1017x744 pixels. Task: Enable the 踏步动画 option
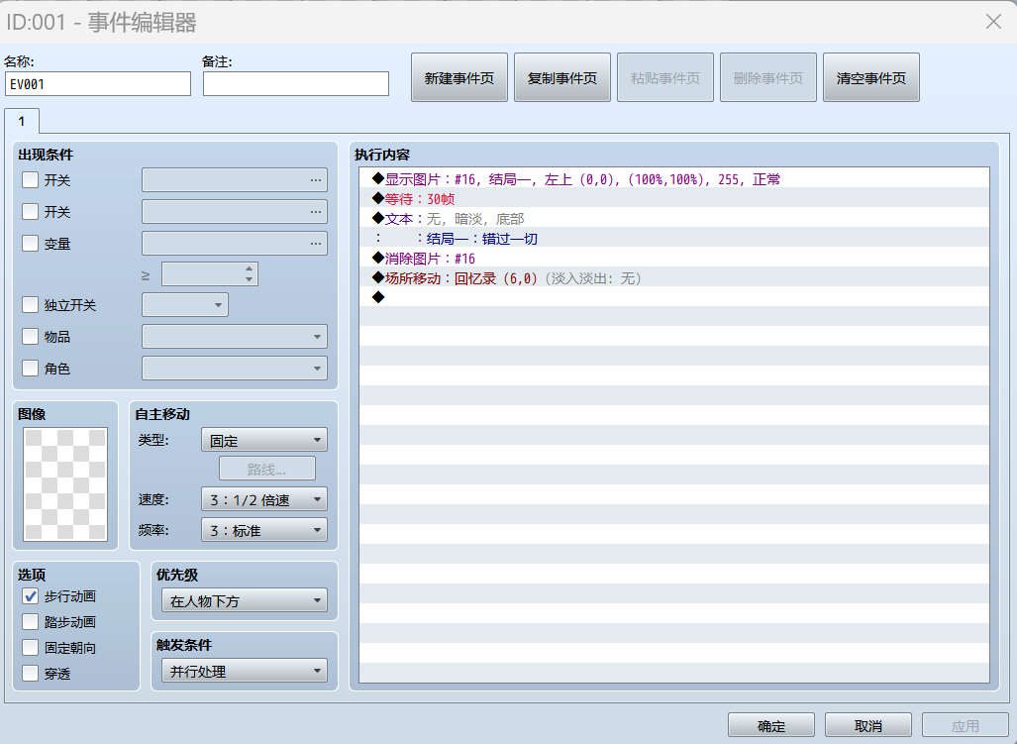[x=30, y=622]
